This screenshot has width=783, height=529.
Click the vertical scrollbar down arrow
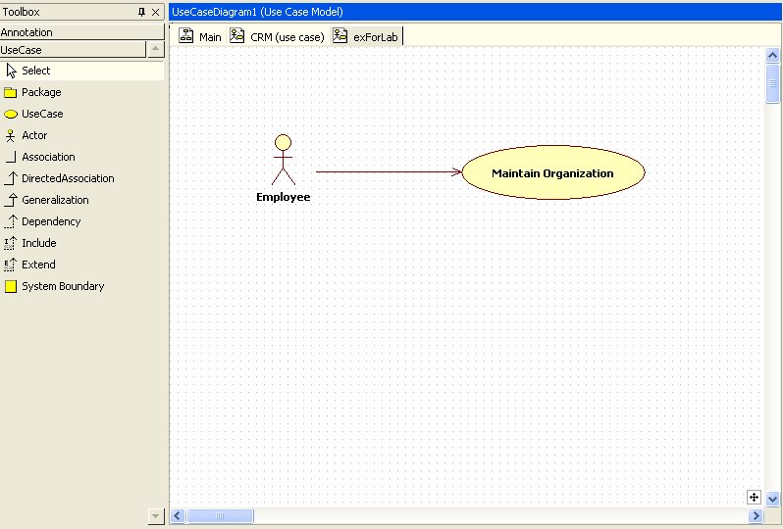click(x=772, y=499)
